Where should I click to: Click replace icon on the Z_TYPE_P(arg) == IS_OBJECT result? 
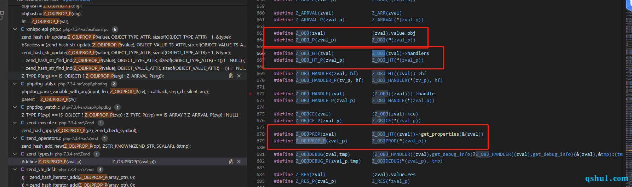pyautogui.click(x=231, y=76)
